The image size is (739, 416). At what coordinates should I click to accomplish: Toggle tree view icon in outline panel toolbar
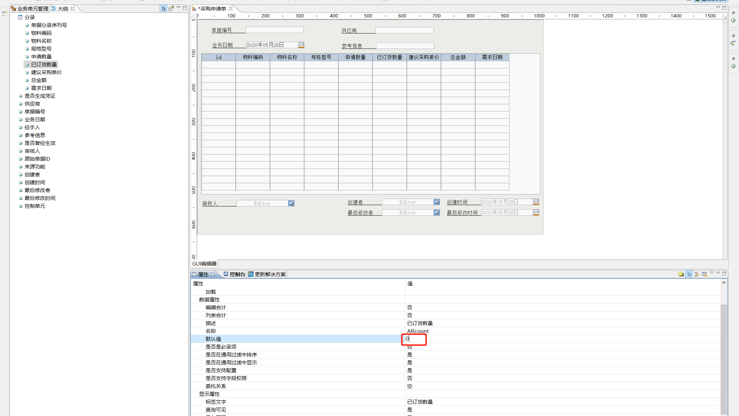pyautogui.click(x=164, y=9)
